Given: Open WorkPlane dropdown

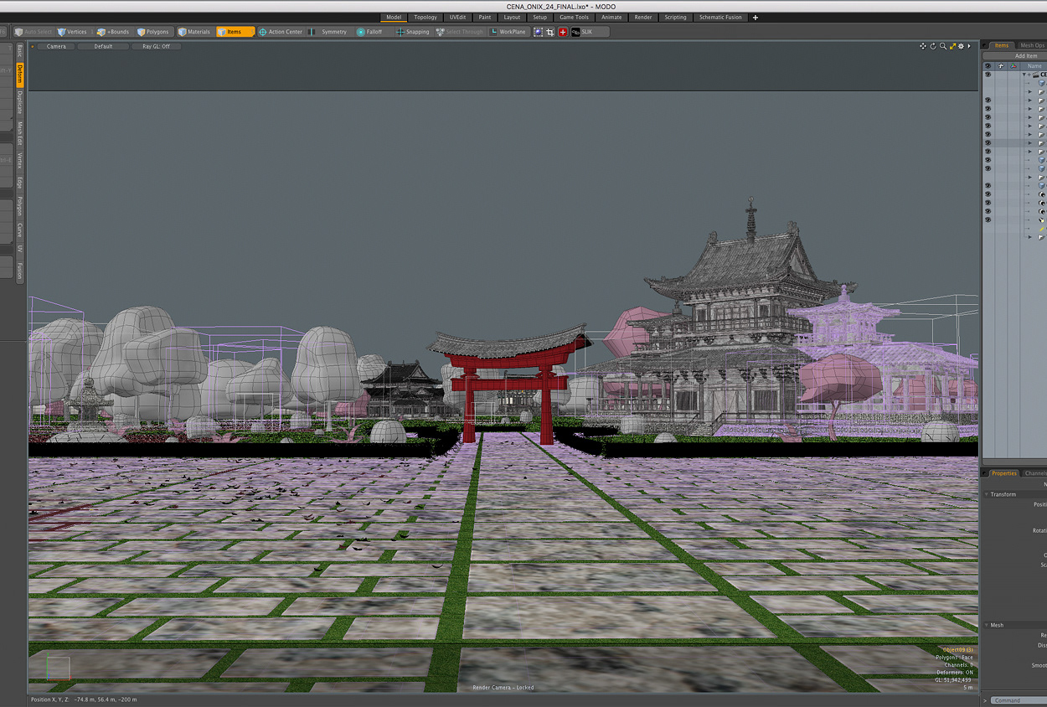Looking at the screenshot, I should coord(508,32).
